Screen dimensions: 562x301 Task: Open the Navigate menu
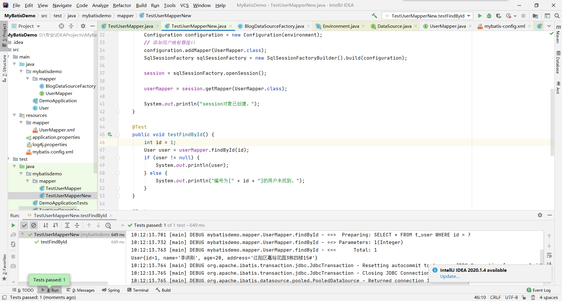62,5
